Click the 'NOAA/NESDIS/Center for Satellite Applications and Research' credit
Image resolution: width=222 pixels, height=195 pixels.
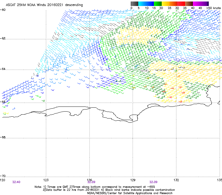click(130, 193)
